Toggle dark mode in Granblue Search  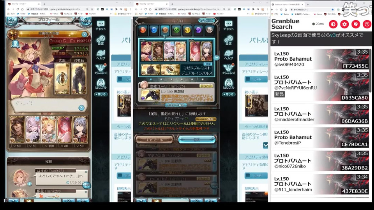[333, 24]
